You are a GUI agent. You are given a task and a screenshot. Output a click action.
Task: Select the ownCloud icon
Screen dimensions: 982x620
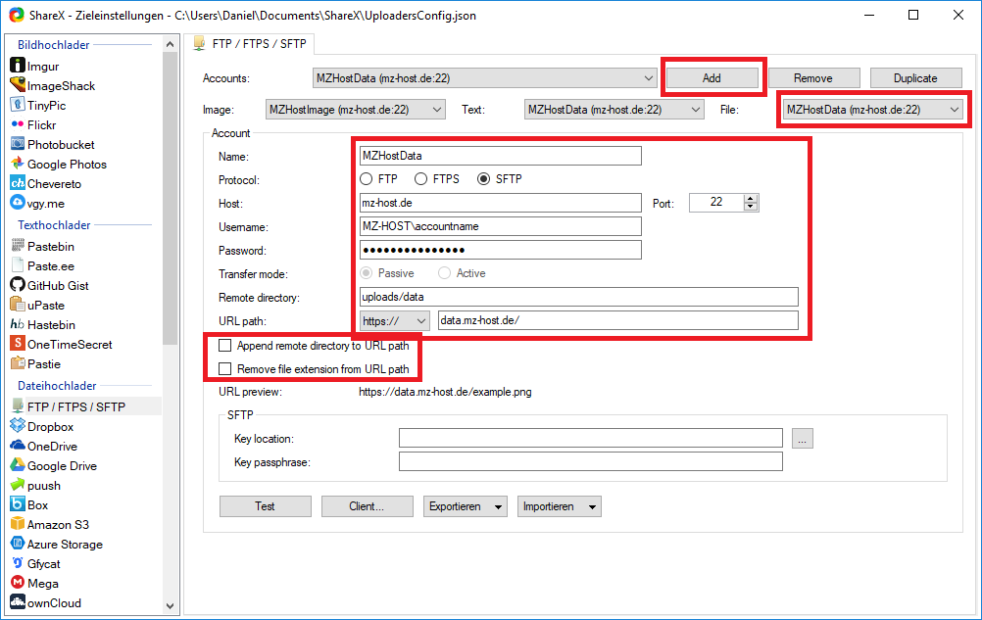[18, 602]
